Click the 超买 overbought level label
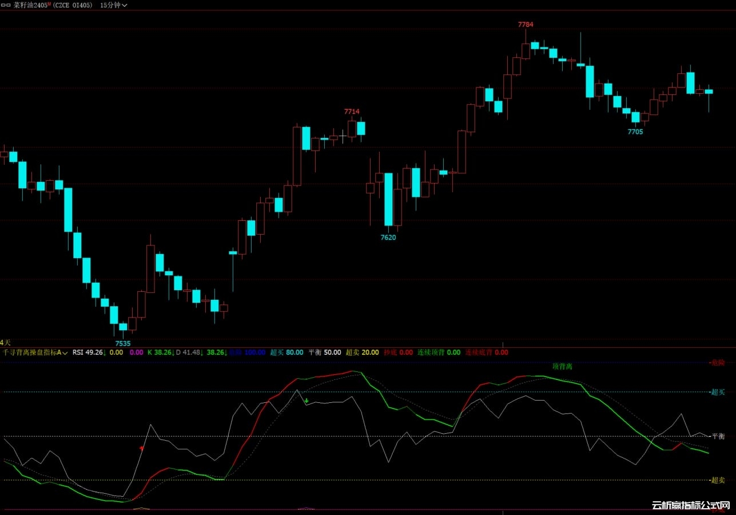Viewport: 736px width, 515px height. [718, 392]
